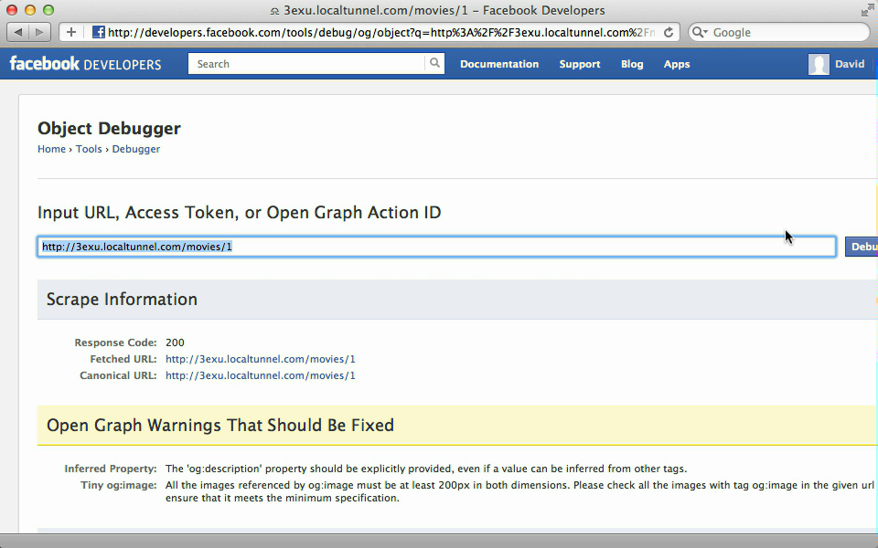This screenshot has height=548, width=878.
Task: Open the Google search magnifier dropdown
Action: click(700, 32)
